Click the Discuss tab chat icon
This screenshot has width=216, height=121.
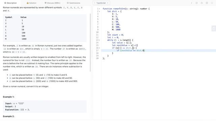click(46, 3)
